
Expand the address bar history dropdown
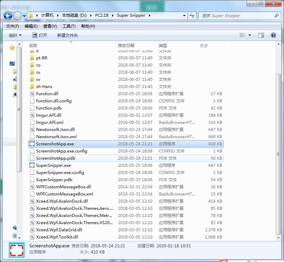click(x=184, y=16)
